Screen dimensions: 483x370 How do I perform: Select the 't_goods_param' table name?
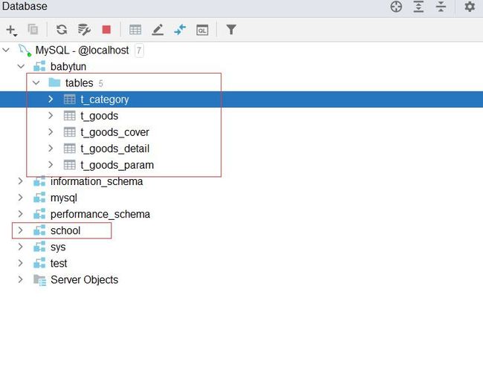pos(117,166)
